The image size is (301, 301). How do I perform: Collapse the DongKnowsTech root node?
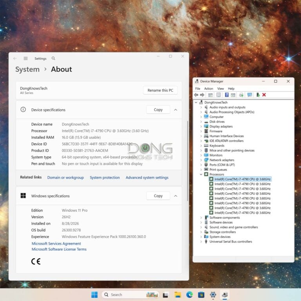pyautogui.click(x=196, y=103)
